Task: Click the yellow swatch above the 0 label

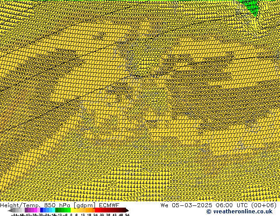Action: coord(72,210)
